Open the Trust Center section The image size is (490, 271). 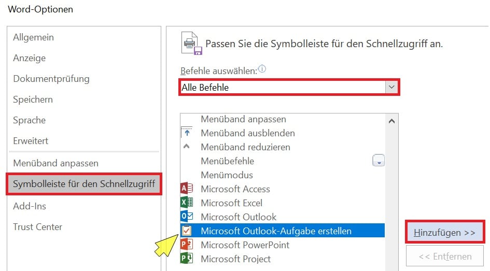point(37,227)
